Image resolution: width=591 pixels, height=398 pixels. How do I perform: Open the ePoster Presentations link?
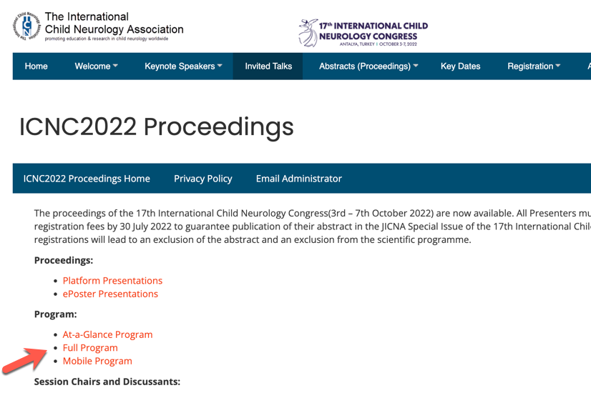pyautogui.click(x=110, y=294)
